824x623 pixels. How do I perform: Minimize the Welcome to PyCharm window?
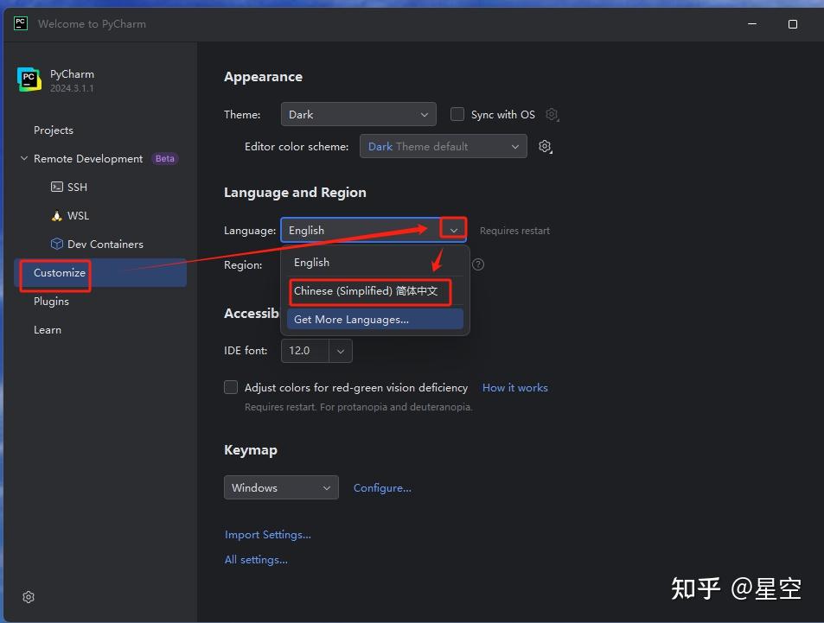click(752, 23)
